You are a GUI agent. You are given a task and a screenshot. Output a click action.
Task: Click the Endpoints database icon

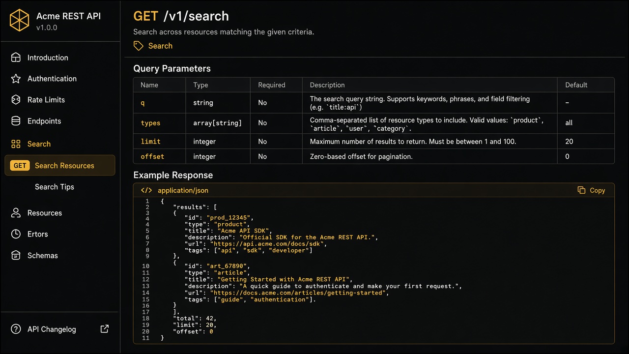coord(16,121)
